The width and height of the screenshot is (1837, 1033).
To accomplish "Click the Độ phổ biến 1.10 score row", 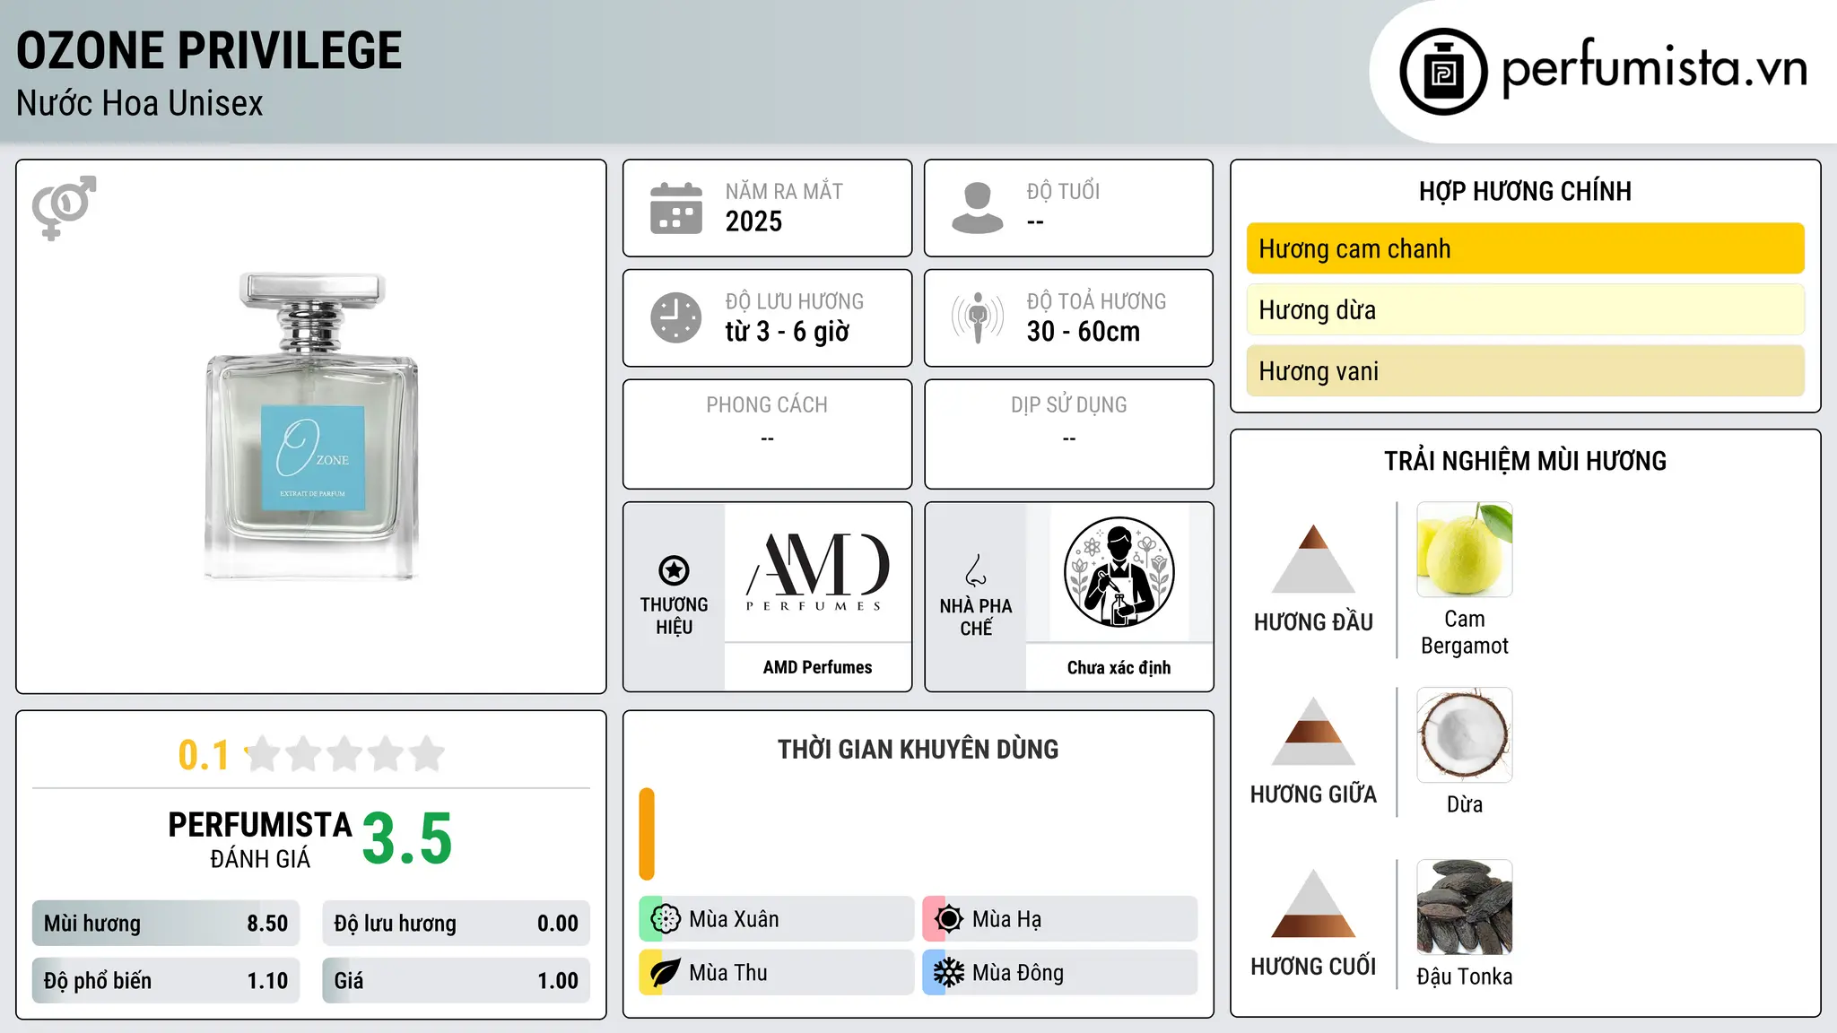I will pos(166,981).
